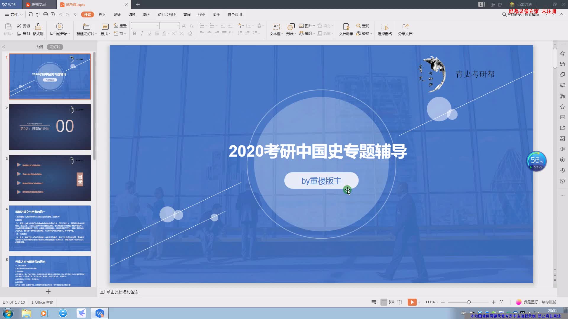Click the Insert tab in ribbon
The image size is (568, 319).
coord(102,14)
